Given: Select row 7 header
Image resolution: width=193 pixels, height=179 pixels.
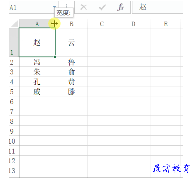Looking at the screenshot, I should coord(14,111).
